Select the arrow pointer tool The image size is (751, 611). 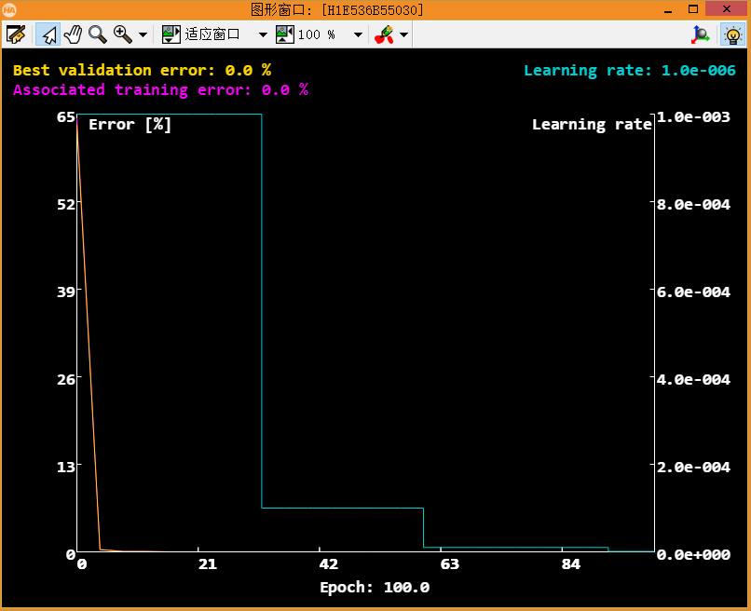click(x=48, y=34)
